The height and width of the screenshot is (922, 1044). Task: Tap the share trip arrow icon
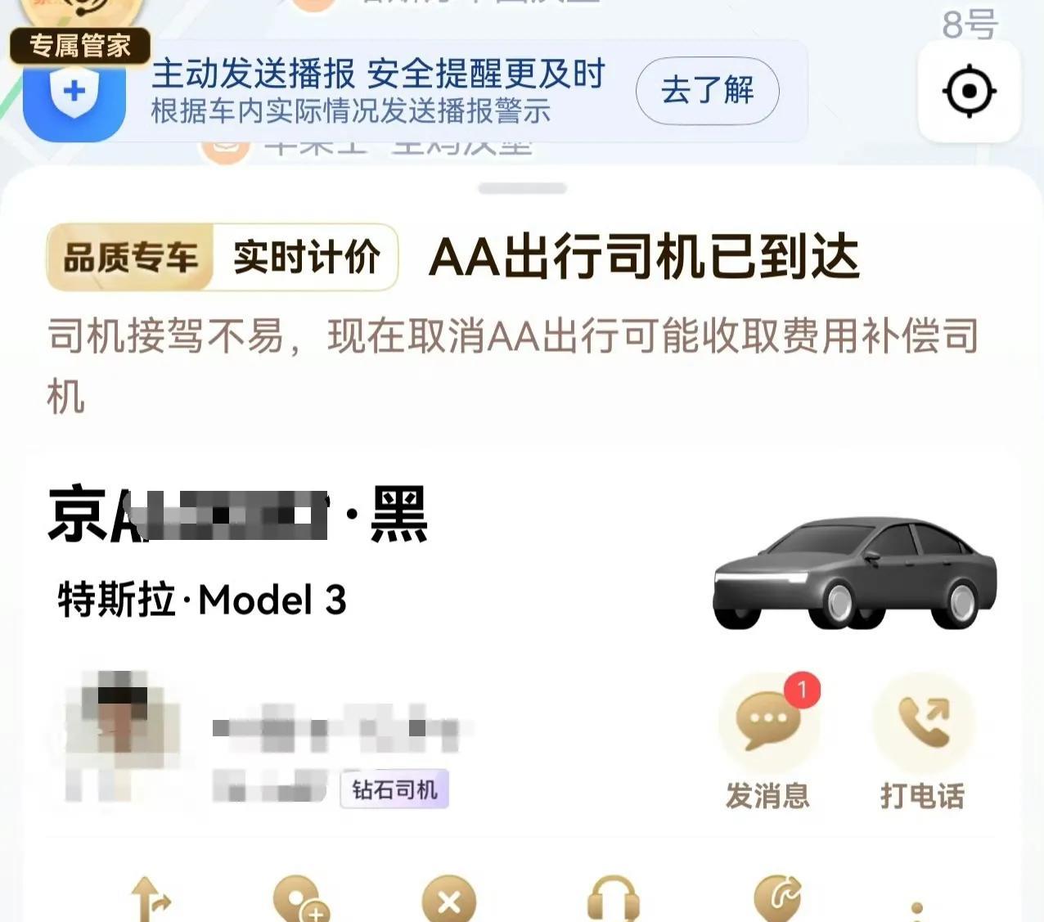tap(777, 899)
